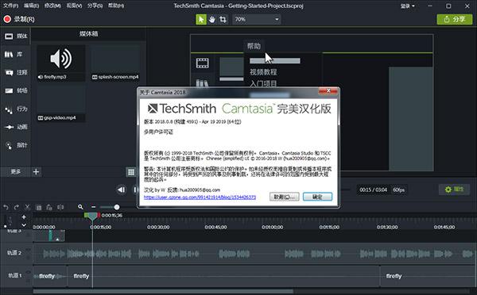The height and width of the screenshot is (295, 477).
Task: Select the 媒体 media tab in sidebar
Action: coord(16,36)
